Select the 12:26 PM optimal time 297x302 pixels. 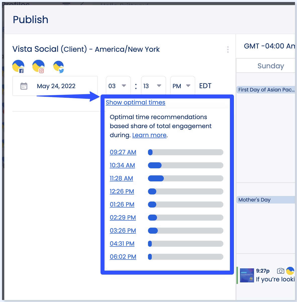[122, 191]
